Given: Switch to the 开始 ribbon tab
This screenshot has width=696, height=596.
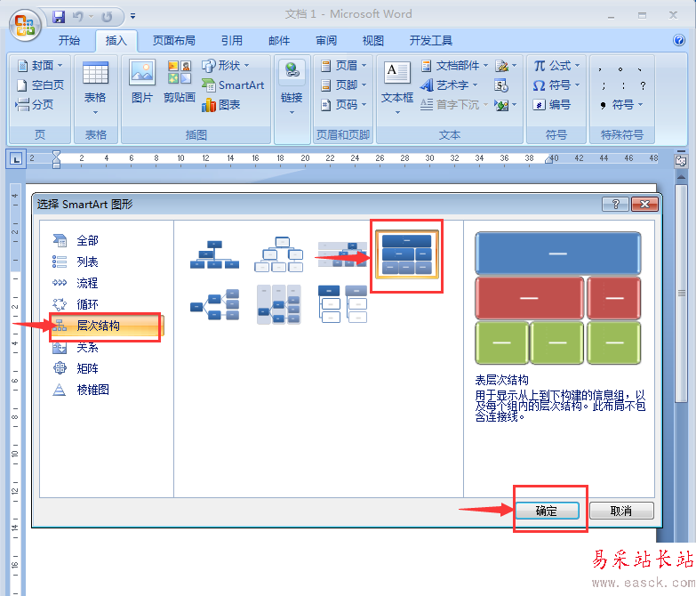Looking at the screenshot, I should point(69,41).
